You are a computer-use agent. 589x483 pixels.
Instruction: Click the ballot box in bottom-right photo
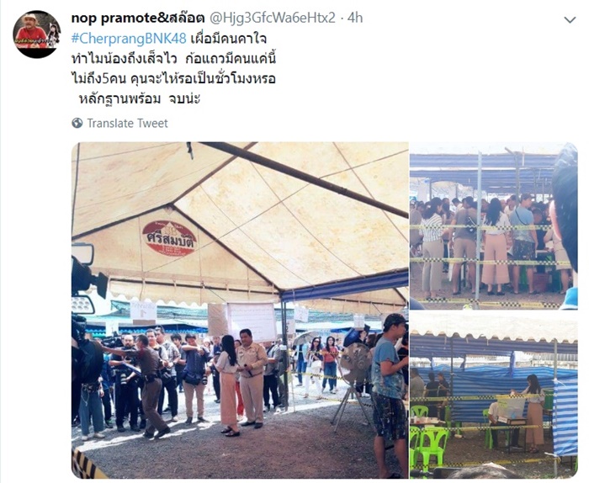click(x=511, y=407)
